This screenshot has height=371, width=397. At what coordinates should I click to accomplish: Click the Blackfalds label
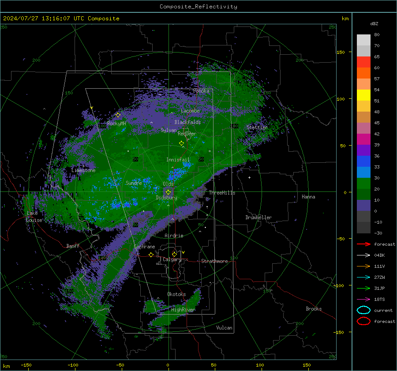coord(187,122)
